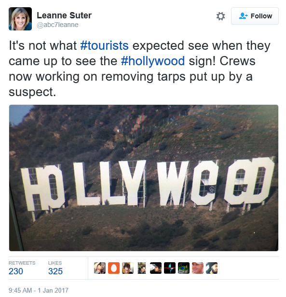Viewport: 286px width, 297px height.
Task: Enlarge the Hollywood sign photo
Action: (144, 178)
